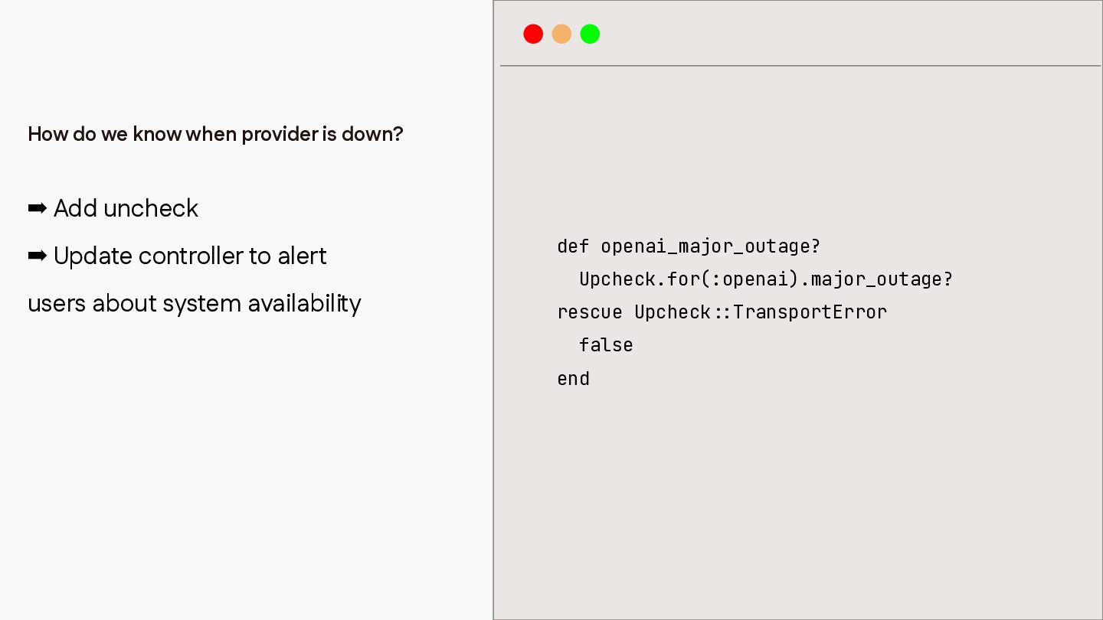Click the users about system availability line

click(x=195, y=304)
